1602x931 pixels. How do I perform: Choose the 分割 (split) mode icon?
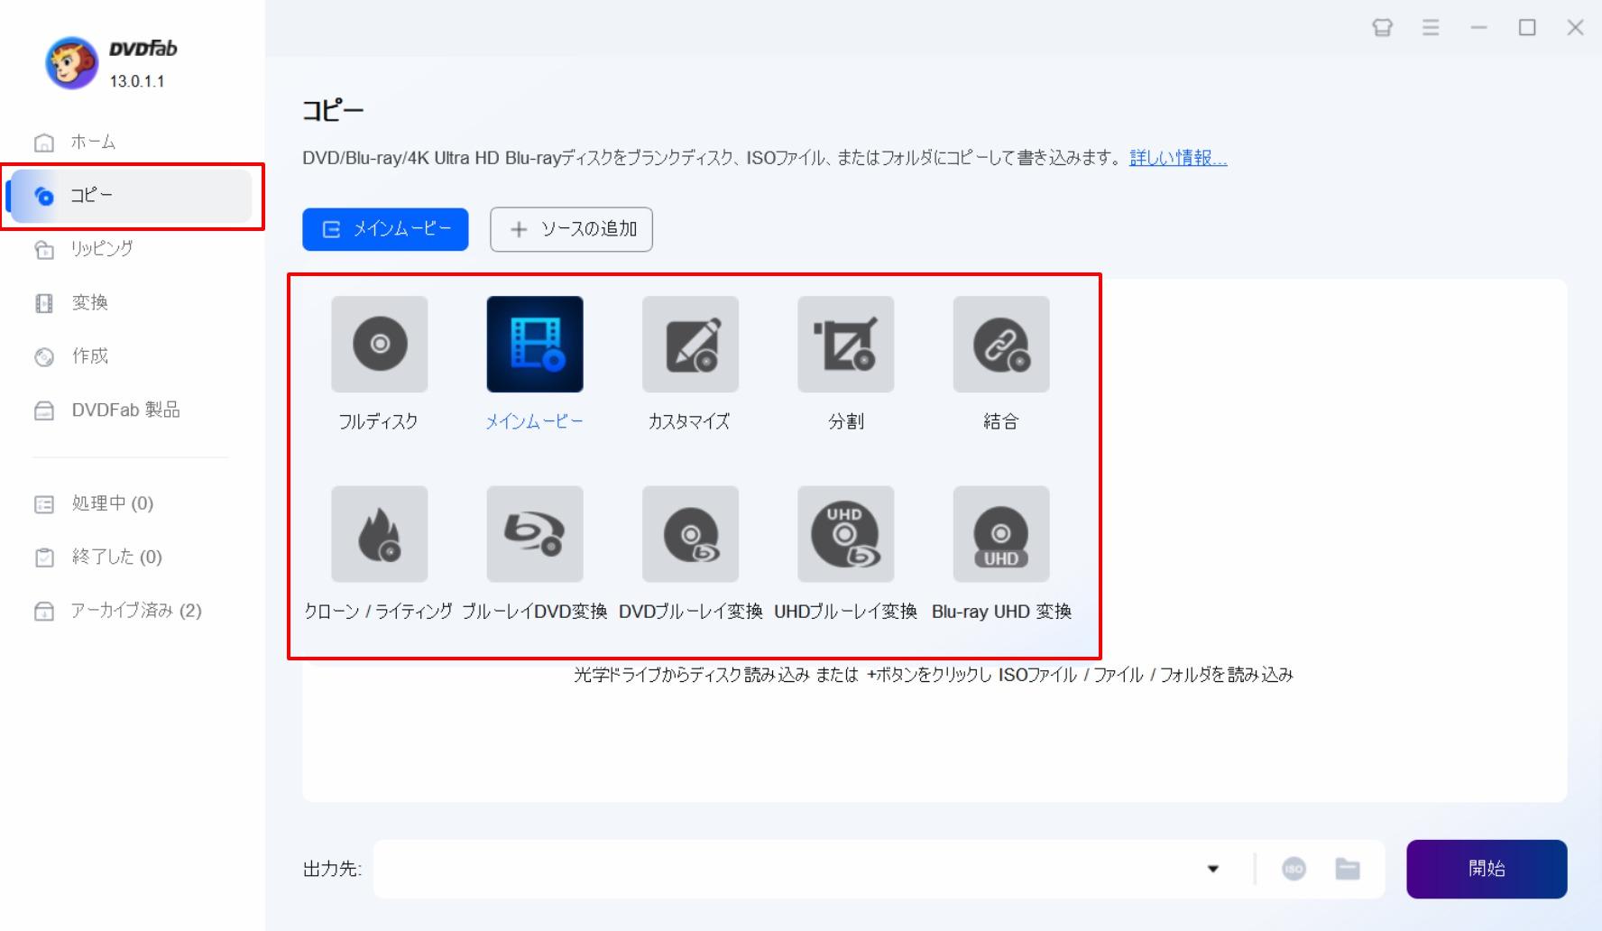coord(845,344)
